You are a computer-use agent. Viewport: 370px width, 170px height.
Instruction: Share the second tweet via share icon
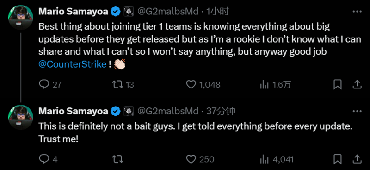[x=357, y=159]
